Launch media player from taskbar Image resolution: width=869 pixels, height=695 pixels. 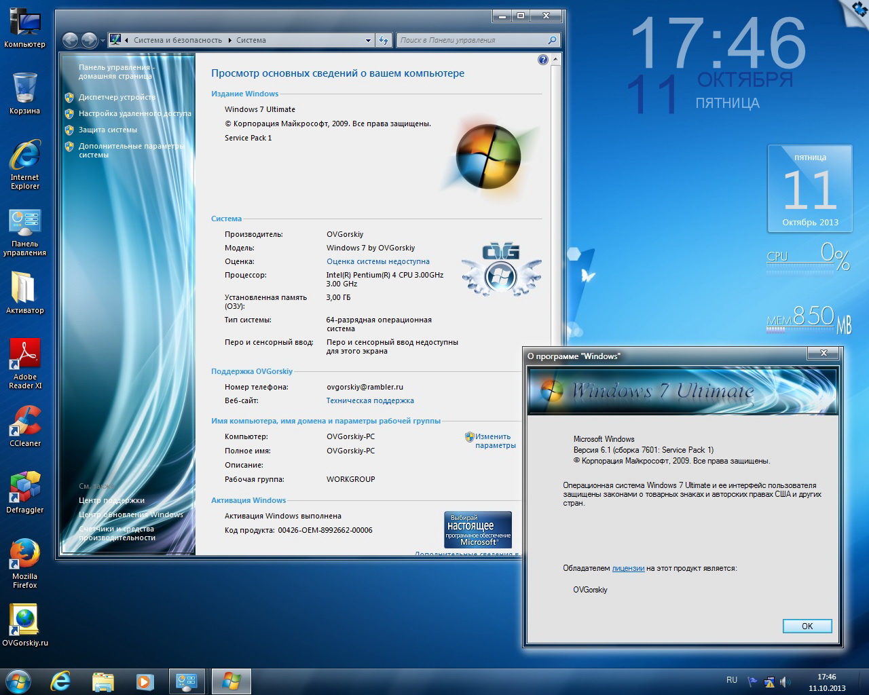click(145, 681)
